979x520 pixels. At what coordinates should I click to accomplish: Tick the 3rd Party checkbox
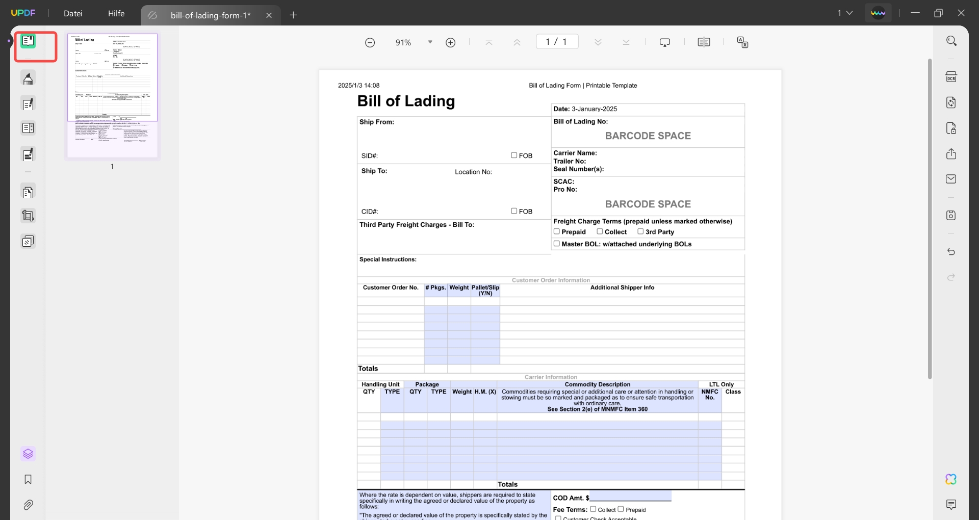point(640,231)
